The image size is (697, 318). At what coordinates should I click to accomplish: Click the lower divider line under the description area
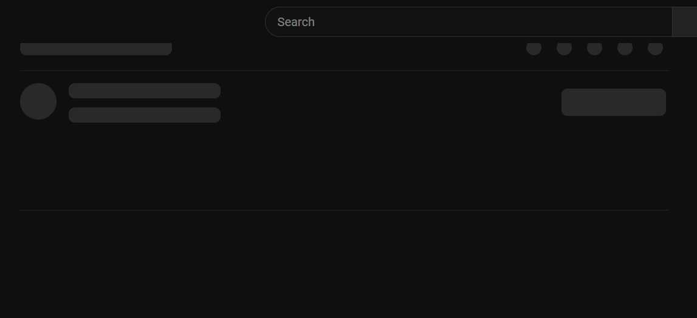tap(344, 210)
